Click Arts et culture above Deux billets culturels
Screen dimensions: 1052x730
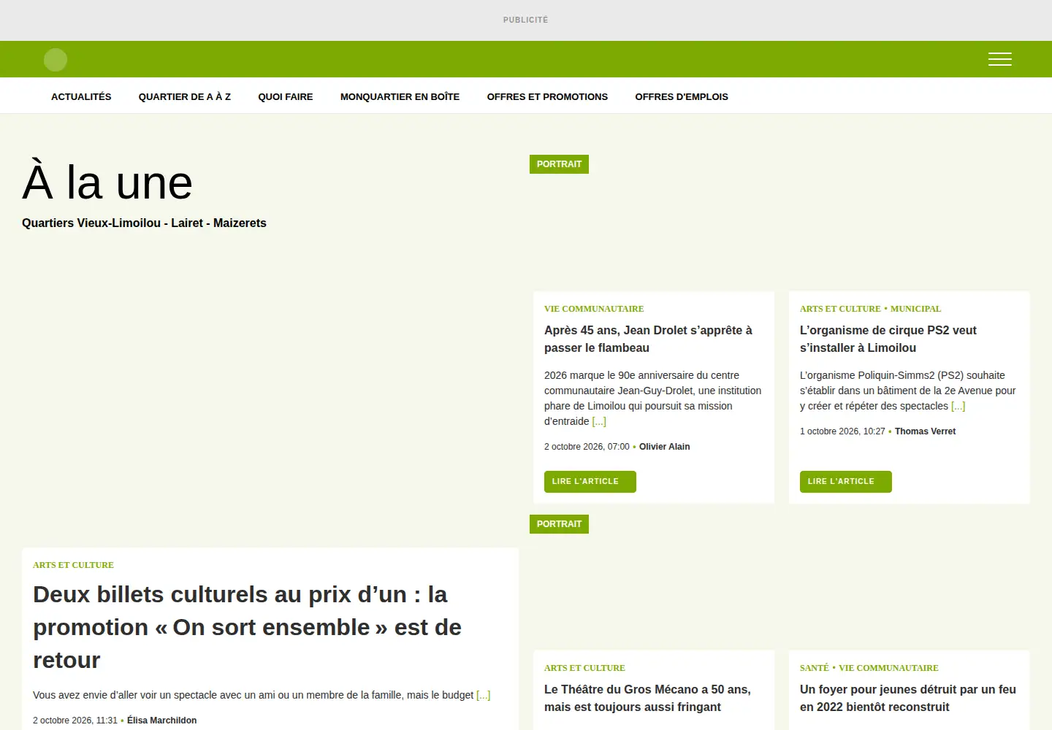coord(73,565)
